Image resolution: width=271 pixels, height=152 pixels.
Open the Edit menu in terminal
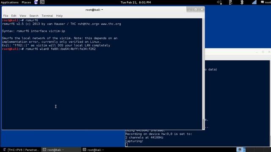[14, 16]
